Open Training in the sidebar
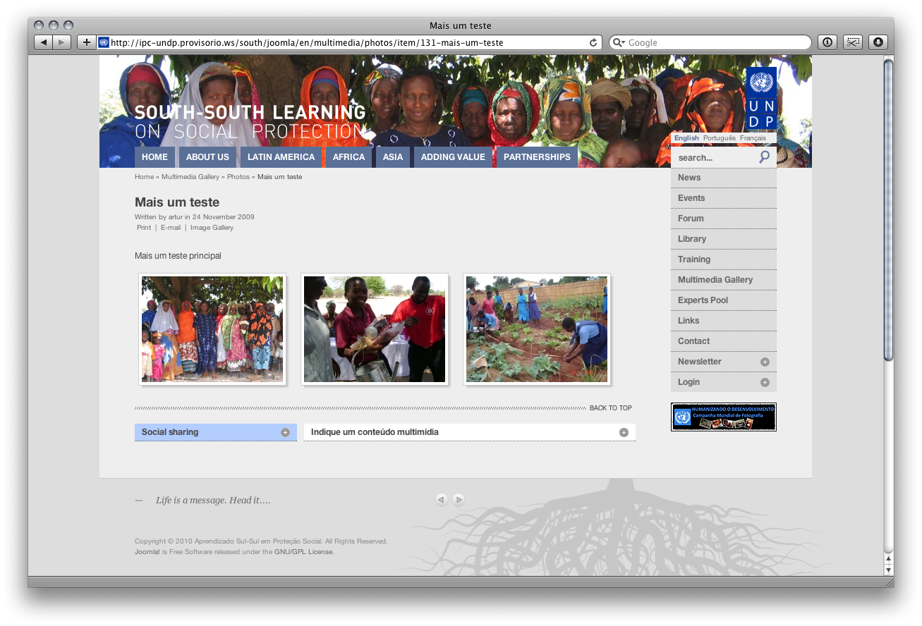922x626 pixels. pyautogui.click(x=724, y=259)
